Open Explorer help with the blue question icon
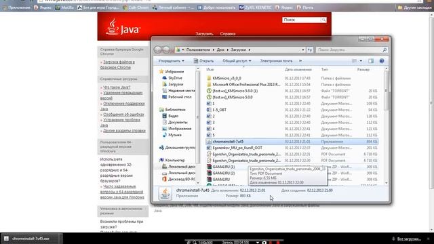Image resolution: width=434 pixels, height=244 pixels. pyautogui.click(x=382, y=61)
